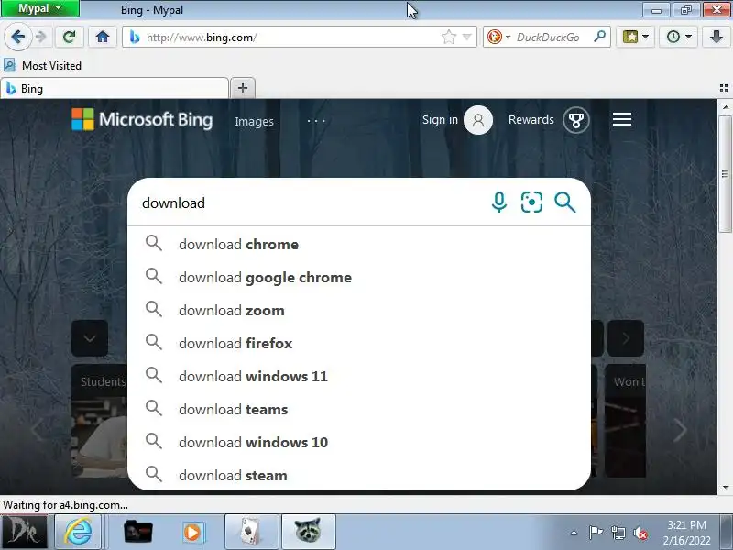Viewport: 733px width, 550px height.
Task: Select suggestion download windows 11
Action: coord(359,376)
